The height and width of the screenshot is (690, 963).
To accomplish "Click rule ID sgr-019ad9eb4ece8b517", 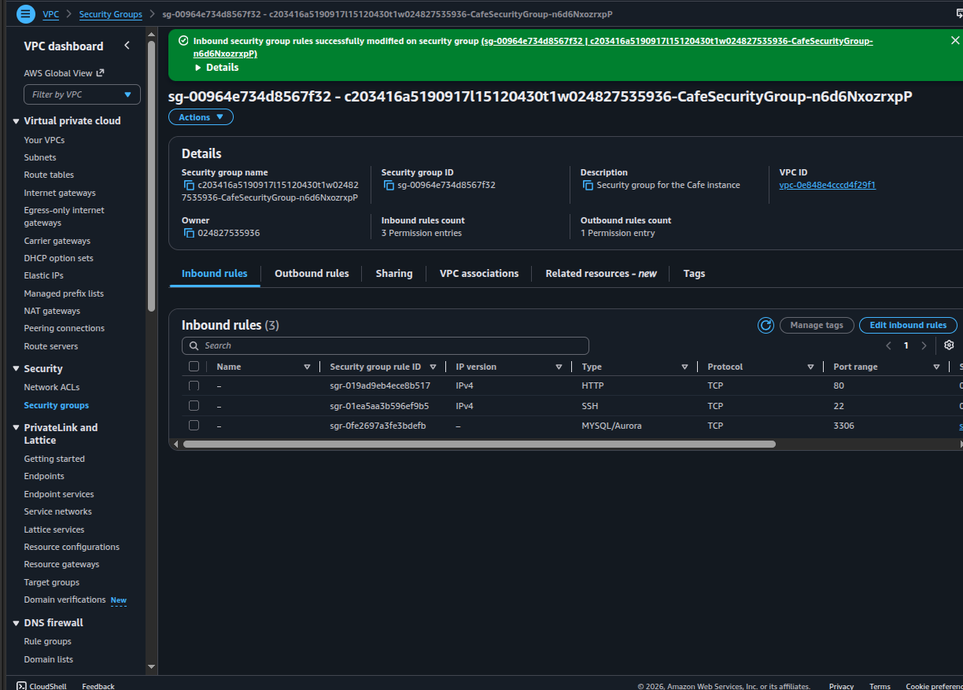I will click(x=380, y=386).
